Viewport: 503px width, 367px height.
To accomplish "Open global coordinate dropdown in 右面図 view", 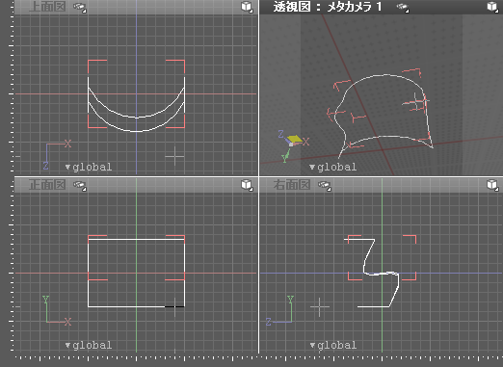I will tap(333, 346).
